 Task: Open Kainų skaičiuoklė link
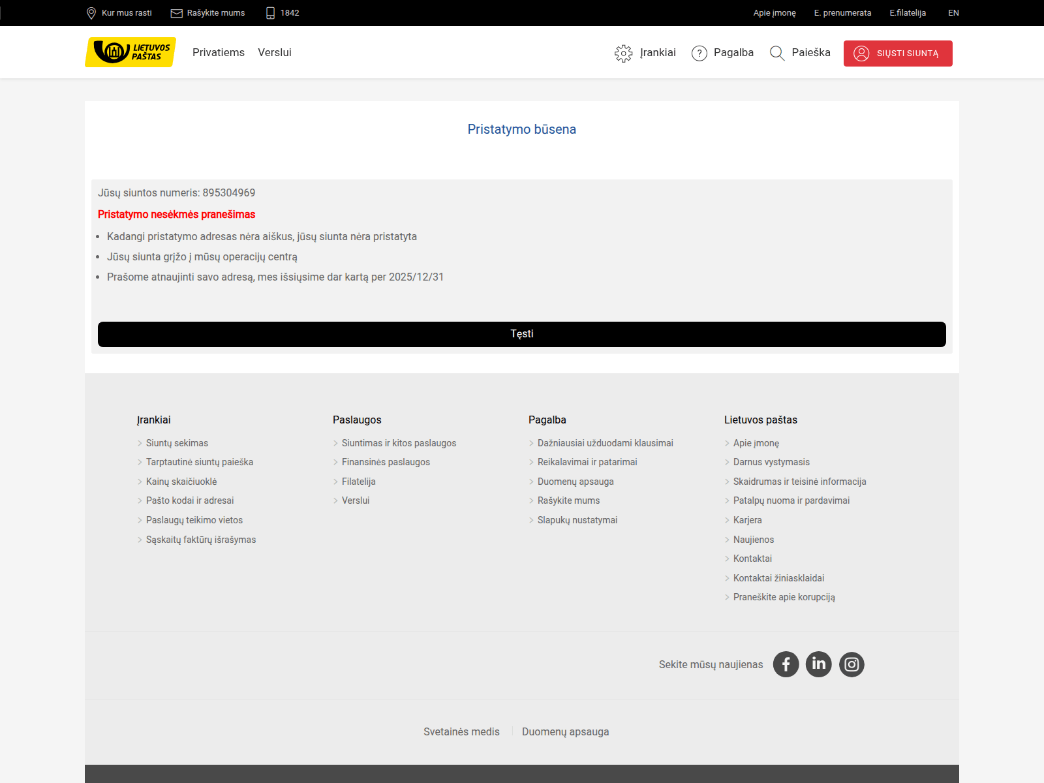tap(181, 482)
